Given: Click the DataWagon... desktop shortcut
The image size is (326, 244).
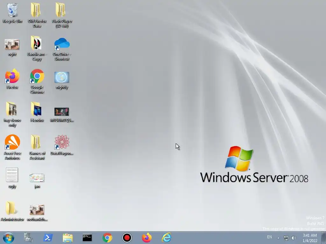Looking at the screenshot, I should point(62,145).
